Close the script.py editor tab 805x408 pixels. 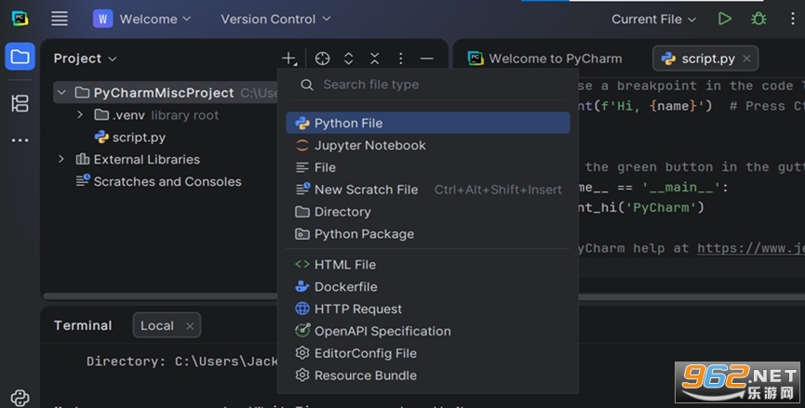coord(747,59)
